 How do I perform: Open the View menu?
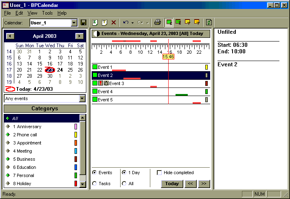[x=32, y=13]
